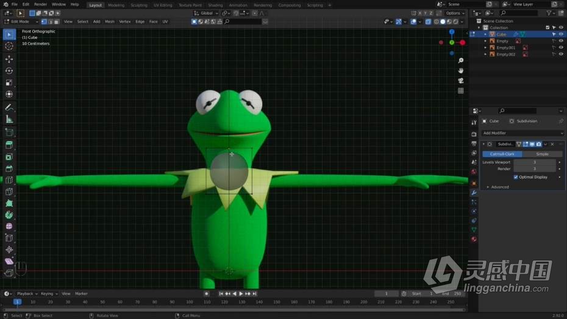The width and height of the screenshot is (567, 319).
Task: Activate the Cursor tool
Action: click(9, 46)
